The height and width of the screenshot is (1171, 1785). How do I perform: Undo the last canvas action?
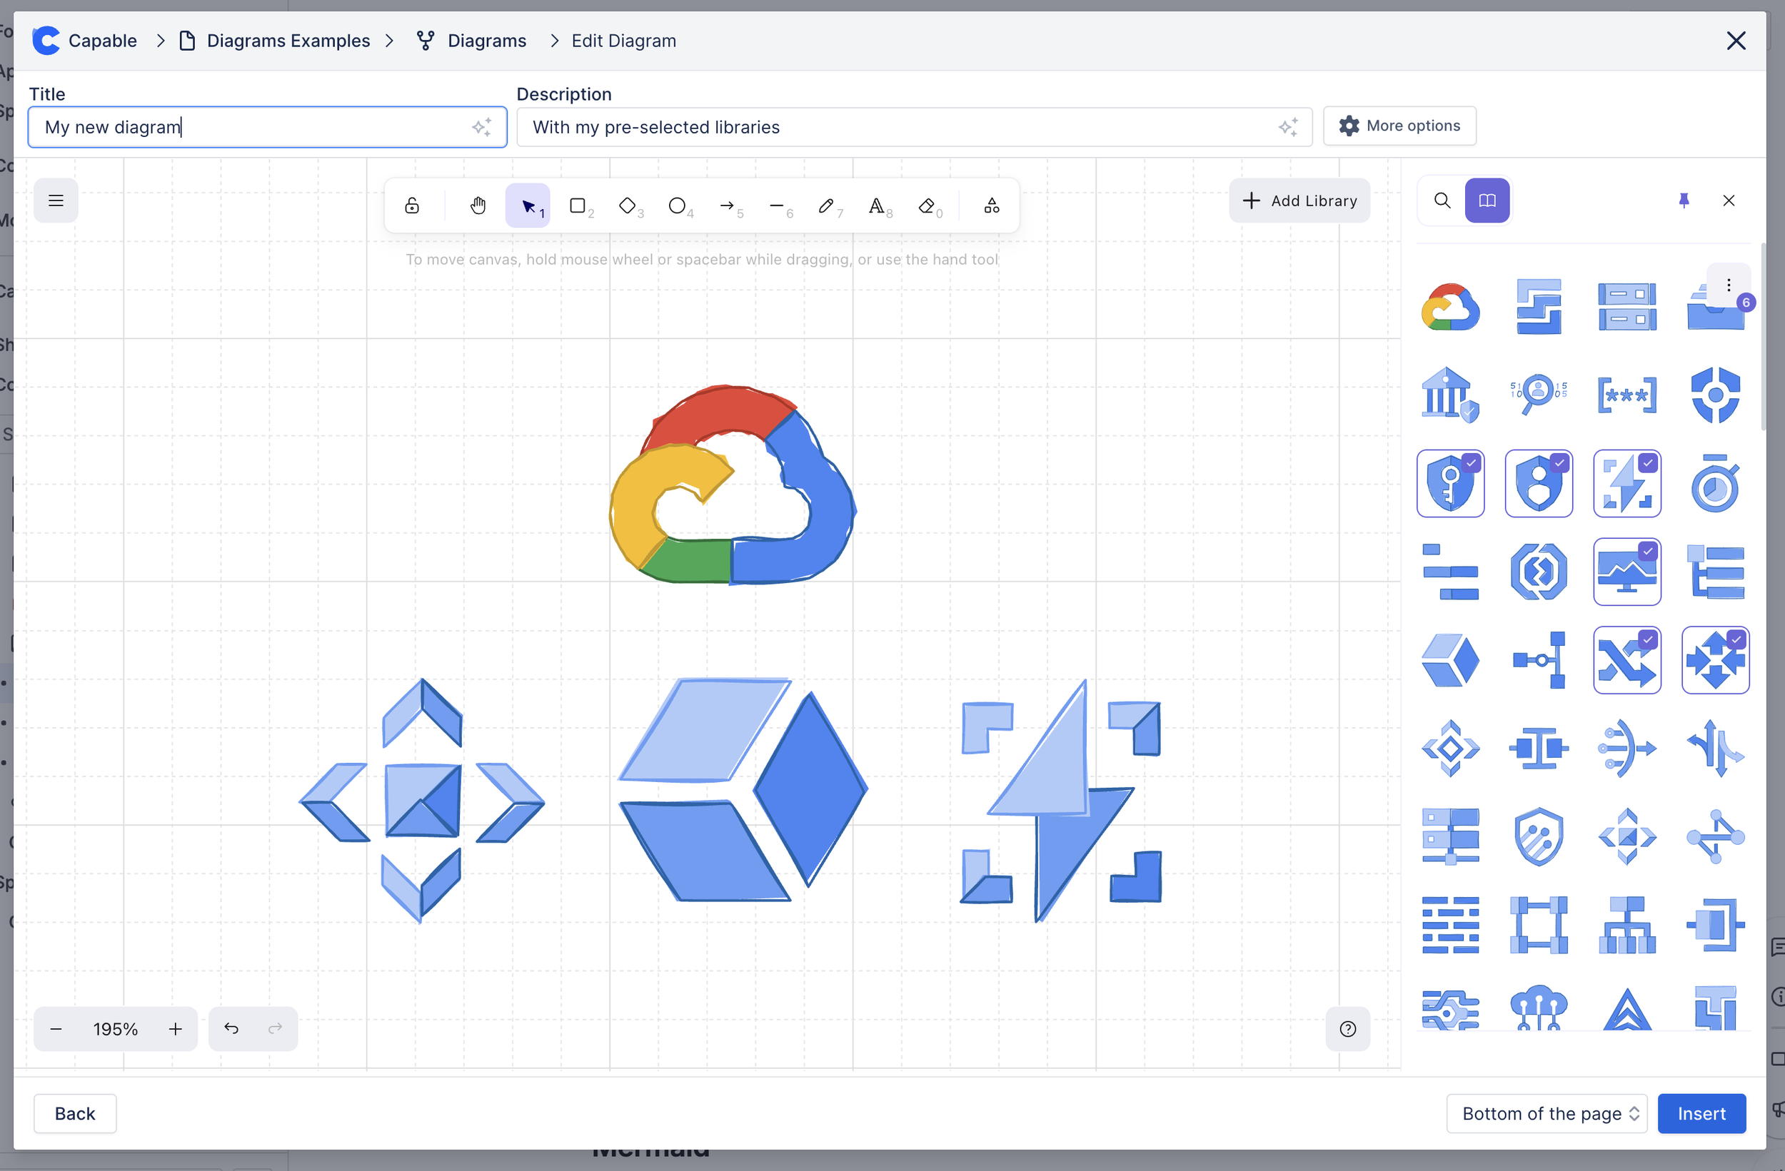pyautogui.click(x=231, y=1028)
